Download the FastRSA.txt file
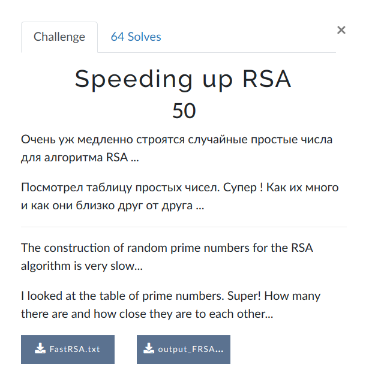 click(x=68, y=350)
